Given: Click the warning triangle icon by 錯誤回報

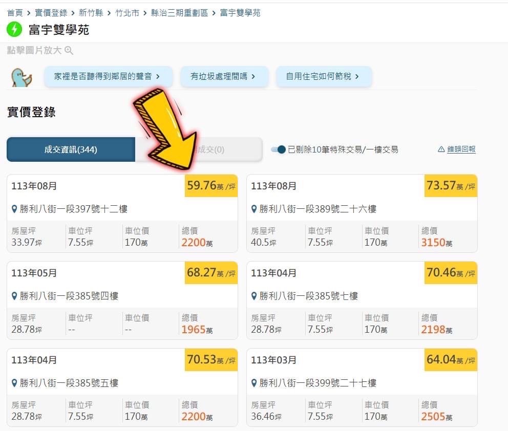Looking at the screenshot, I should pos(441,149).
